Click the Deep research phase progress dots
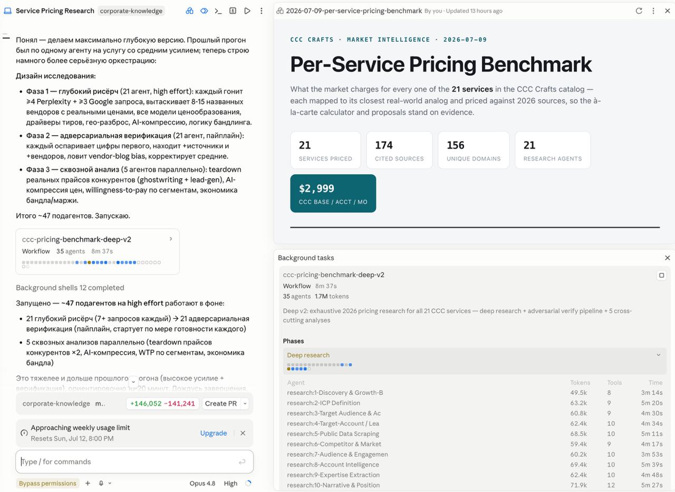This screenshot has height=492, width=675. click(x=320, y=367)
